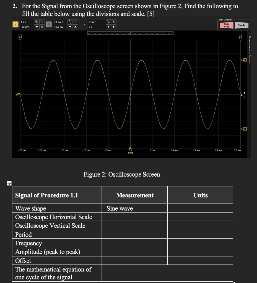The image size is (257, 283).
Task: Toggle acquisition with the Run Stop button
Action: tap(226, 25)
